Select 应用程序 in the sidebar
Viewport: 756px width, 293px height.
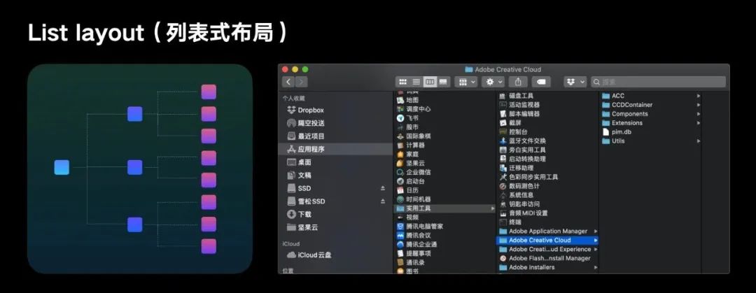click(x=311, y=149)
